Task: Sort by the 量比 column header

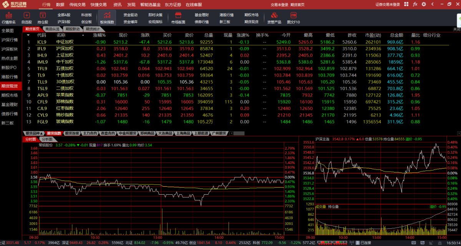Action: click(x=416, y=35)
